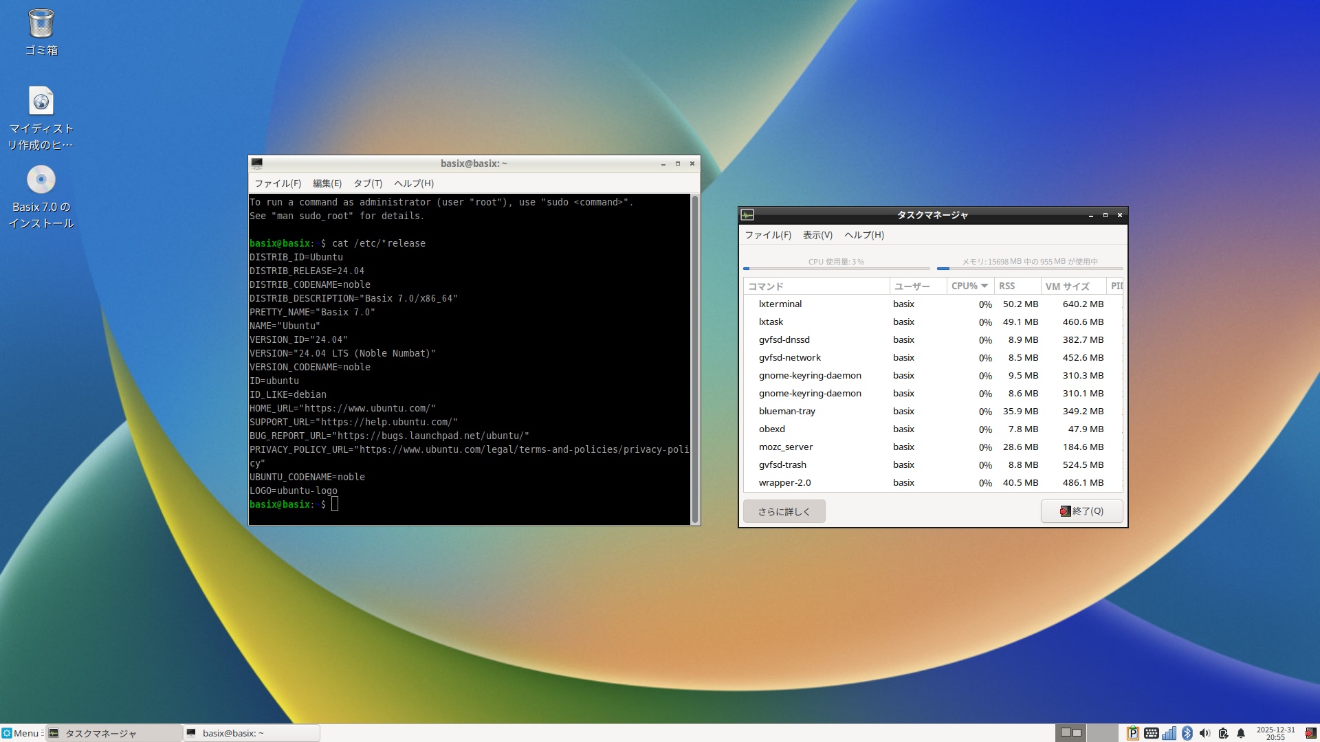Click the logout icon in panel corner
1320x742 pixels.
coord(1310,733)
